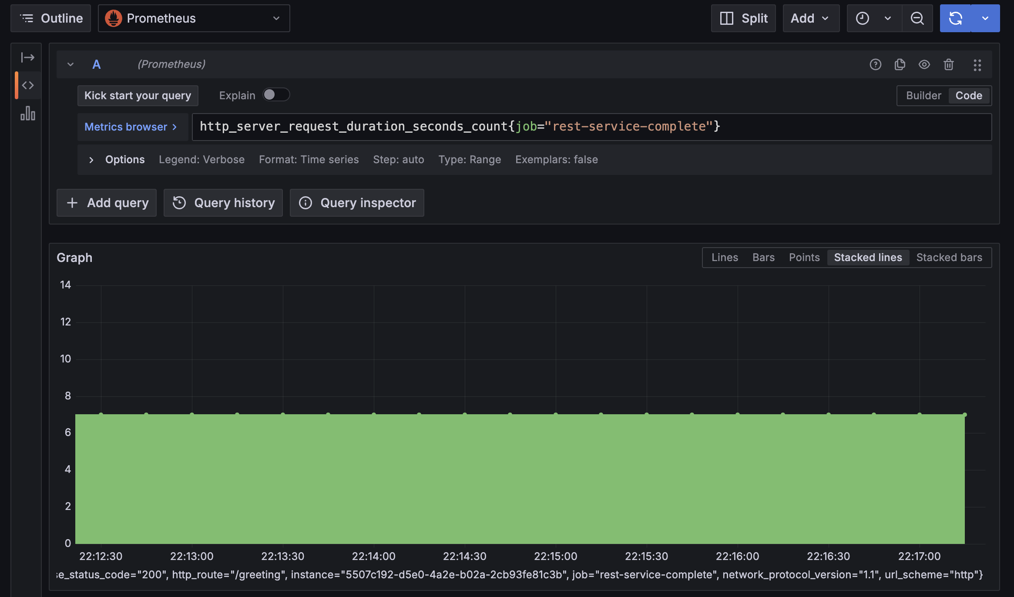Click the Split panel columns icon
Screen dimensions: 1014x597
726,18
